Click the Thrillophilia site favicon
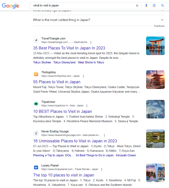The height and width of the screenshot is (188, 169). 36,74
